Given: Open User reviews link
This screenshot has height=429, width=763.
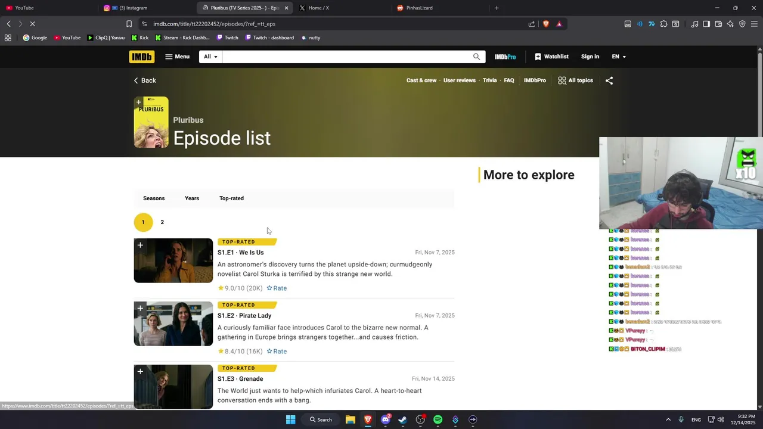Looking at the screenshot, I should [460, 80].
